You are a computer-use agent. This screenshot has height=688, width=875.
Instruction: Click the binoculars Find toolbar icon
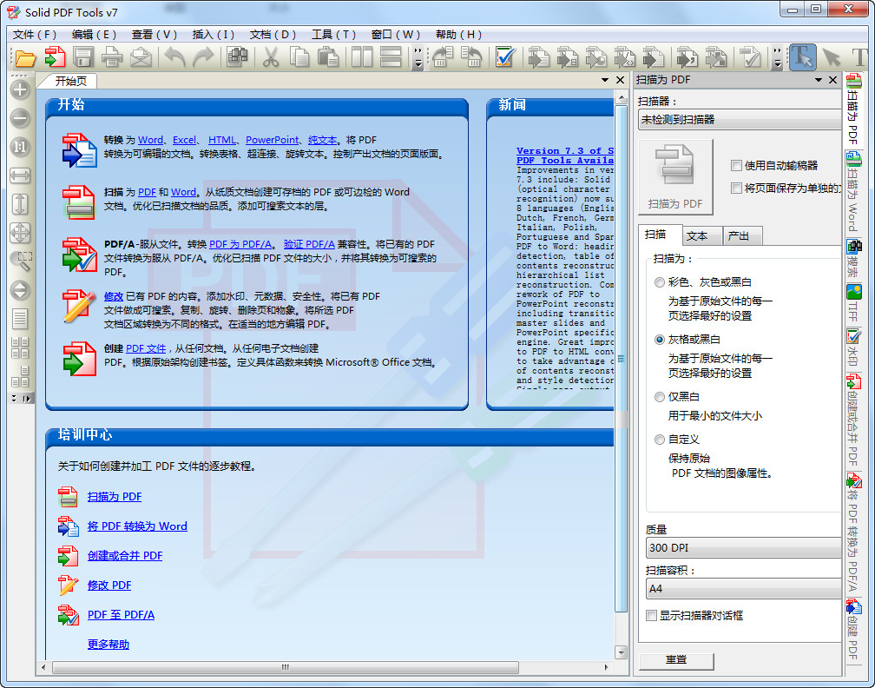237,57
